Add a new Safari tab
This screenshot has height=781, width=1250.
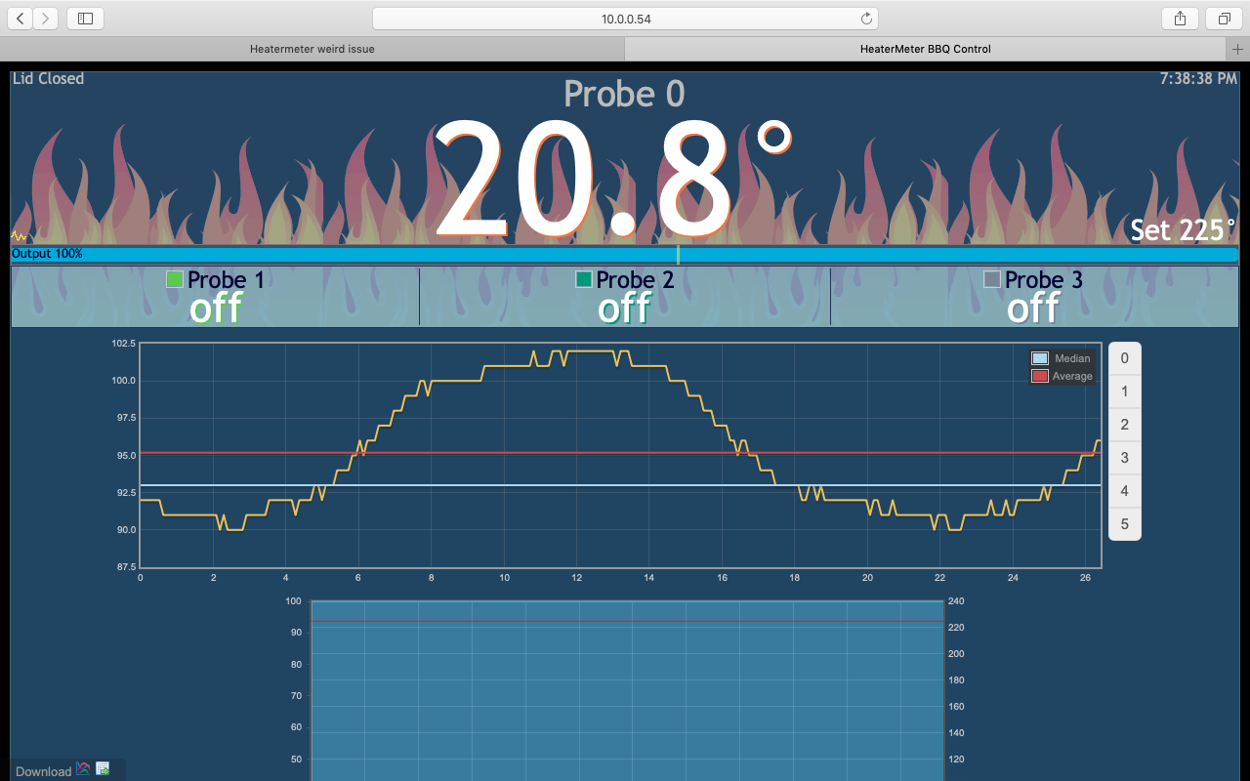click(1237, 49)
